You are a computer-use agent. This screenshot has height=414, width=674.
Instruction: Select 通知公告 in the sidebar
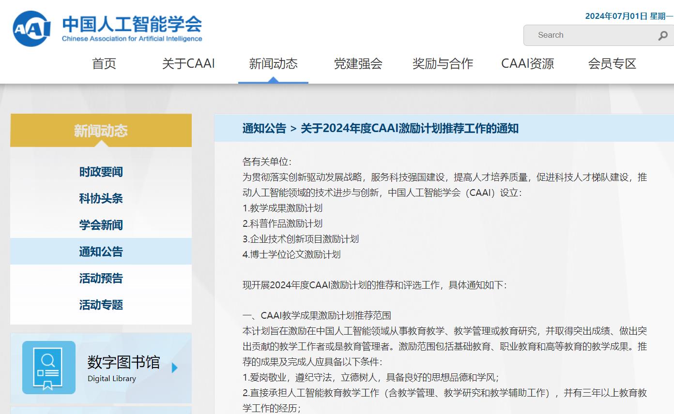coord(101,251)
